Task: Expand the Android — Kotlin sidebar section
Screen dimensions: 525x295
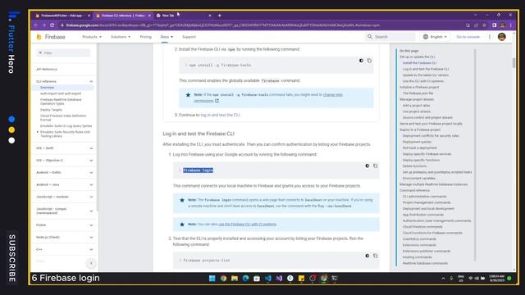Action: (91, 172)
